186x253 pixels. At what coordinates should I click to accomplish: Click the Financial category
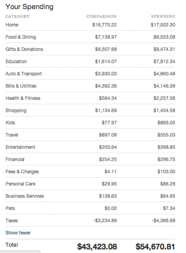pos(15,159)
